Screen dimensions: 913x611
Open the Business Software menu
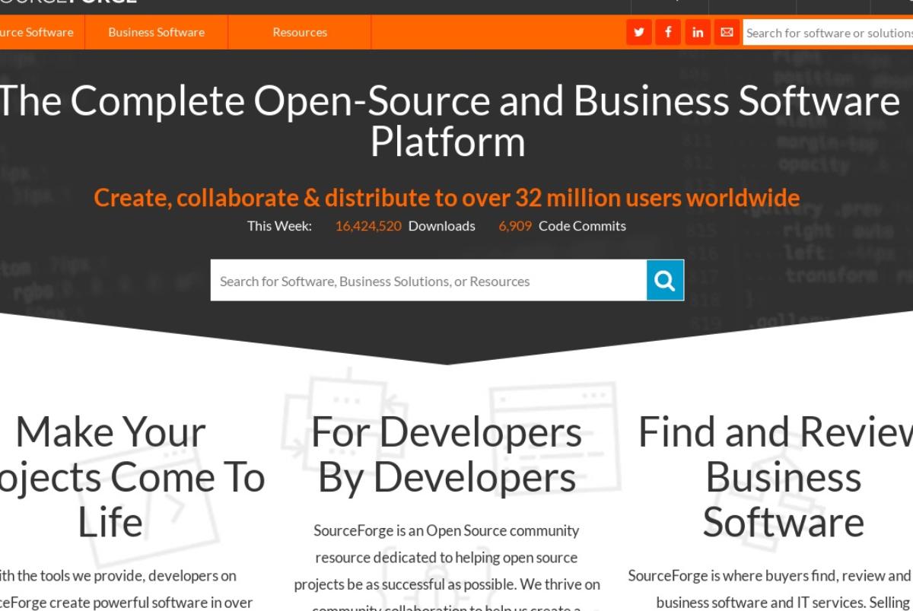[x=156, y=33]
